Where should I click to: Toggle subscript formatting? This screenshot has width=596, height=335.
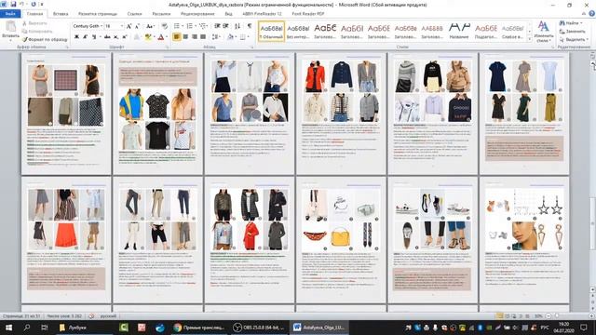[115, 37]
